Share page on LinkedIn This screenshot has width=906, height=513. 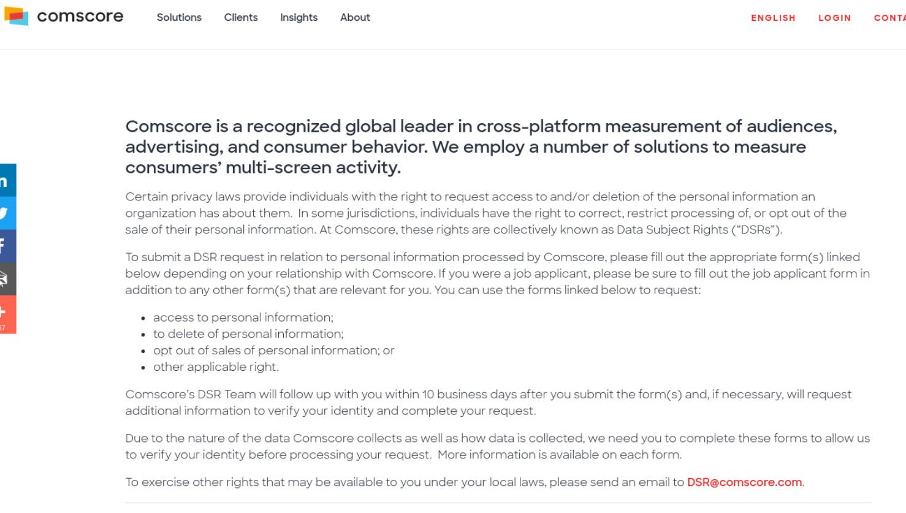pyautogui.click(x=7, y=180)
